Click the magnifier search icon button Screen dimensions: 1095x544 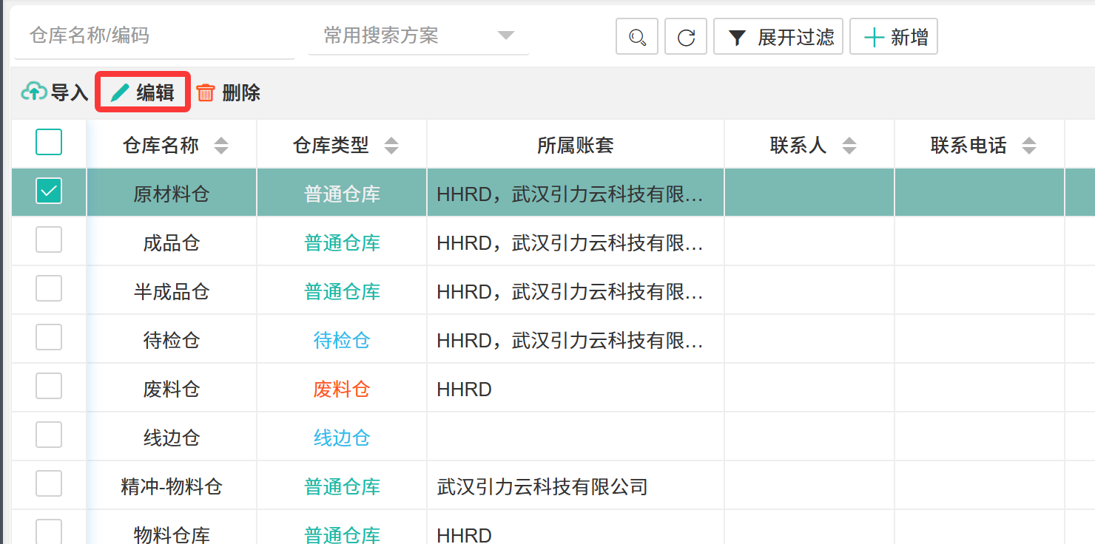click(637, 37)
